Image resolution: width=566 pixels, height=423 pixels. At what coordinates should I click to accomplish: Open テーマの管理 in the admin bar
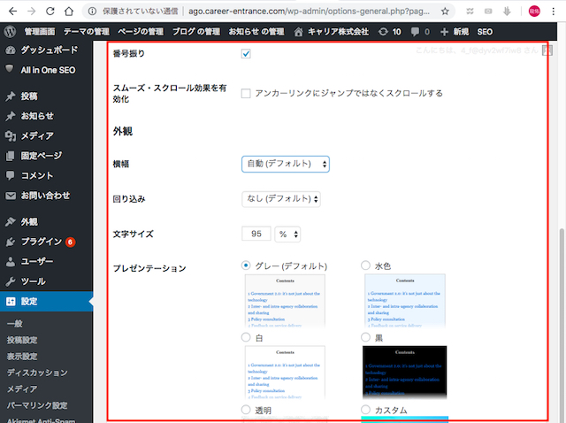point(87,31)
